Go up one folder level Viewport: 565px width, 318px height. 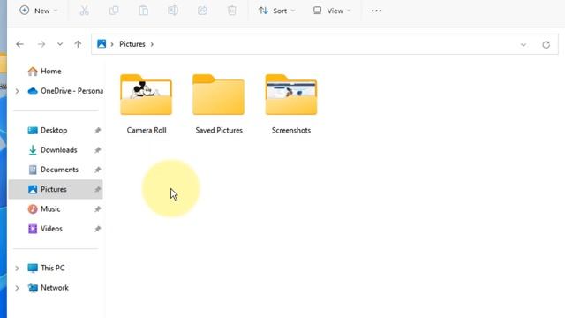[x=78, y=44]
